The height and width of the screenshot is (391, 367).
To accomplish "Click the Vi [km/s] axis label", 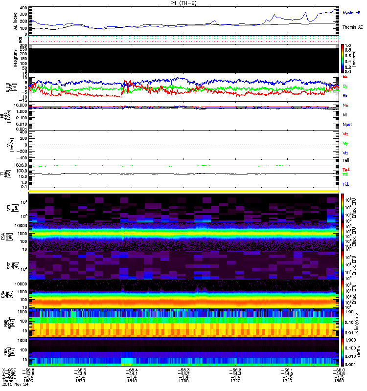I will coord(12,145).
